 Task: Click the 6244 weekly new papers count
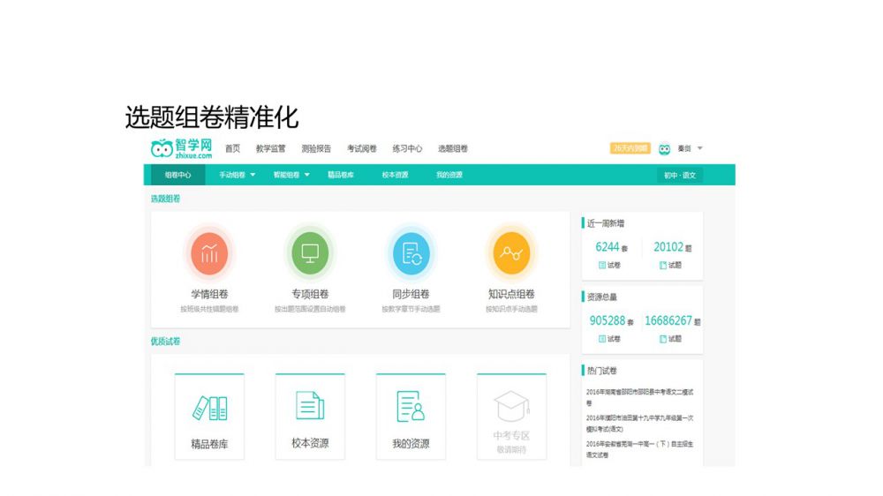[x=608, y=247]
